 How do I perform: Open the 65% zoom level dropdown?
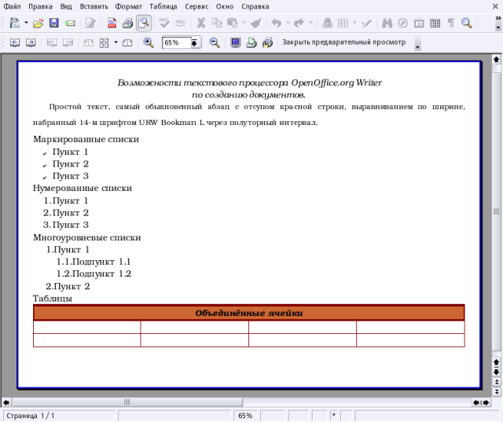195,42
